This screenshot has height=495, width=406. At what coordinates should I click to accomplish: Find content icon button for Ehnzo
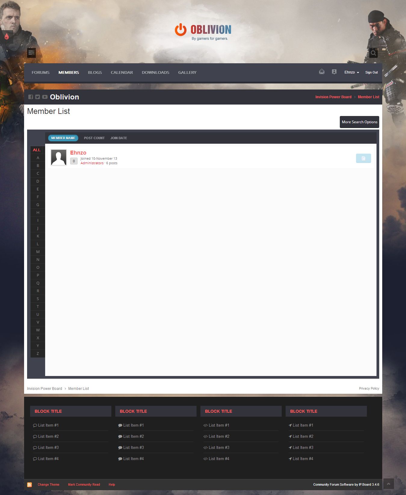[363, 158]
